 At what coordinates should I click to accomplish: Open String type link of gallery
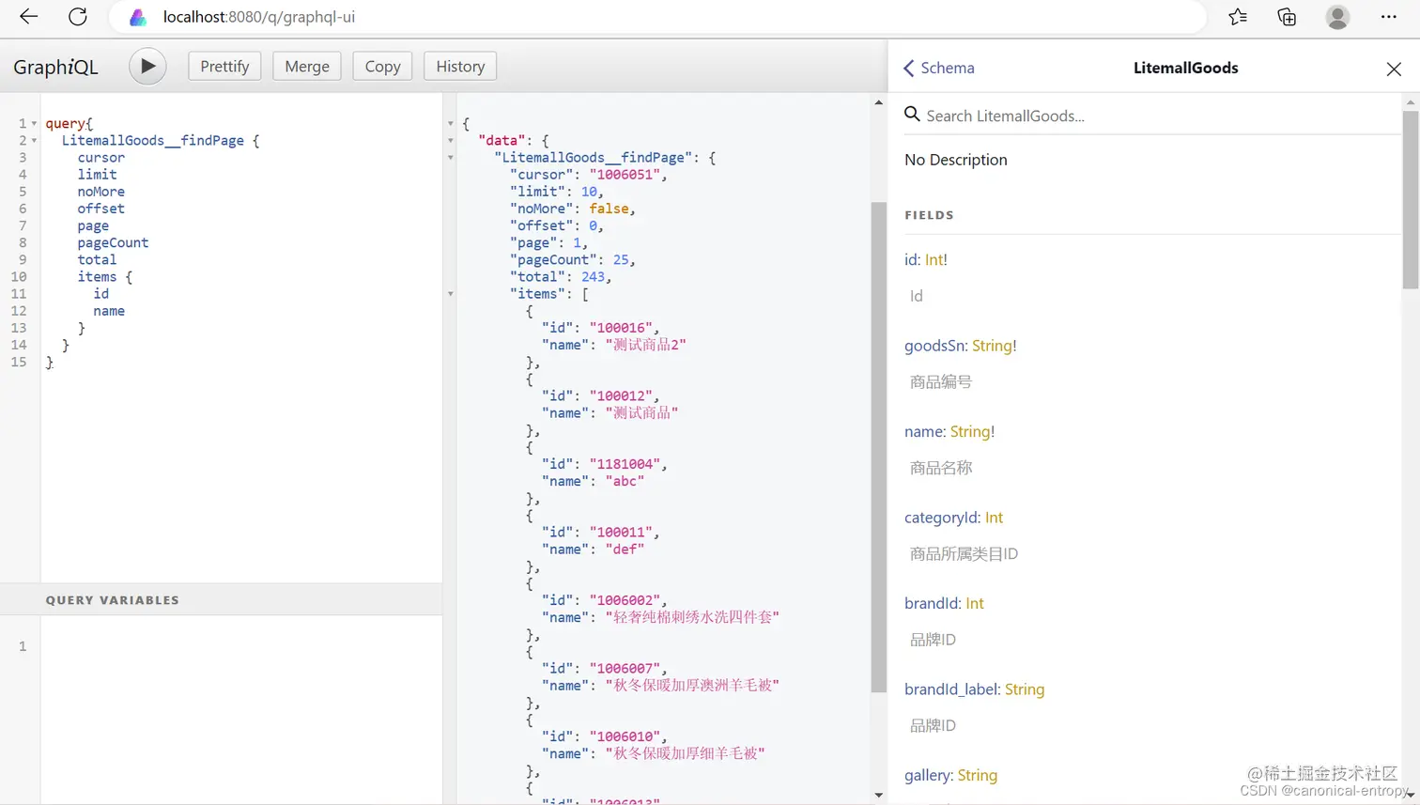pyautogui.click(x=978, y=775)
